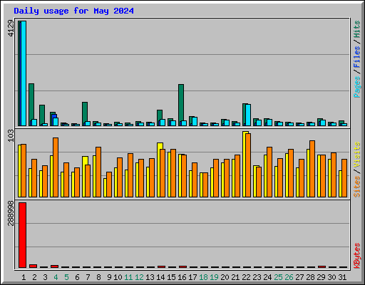
Task: Click day 22 on the x-axis
Action: pyautogui.click(x=247, y=277)
